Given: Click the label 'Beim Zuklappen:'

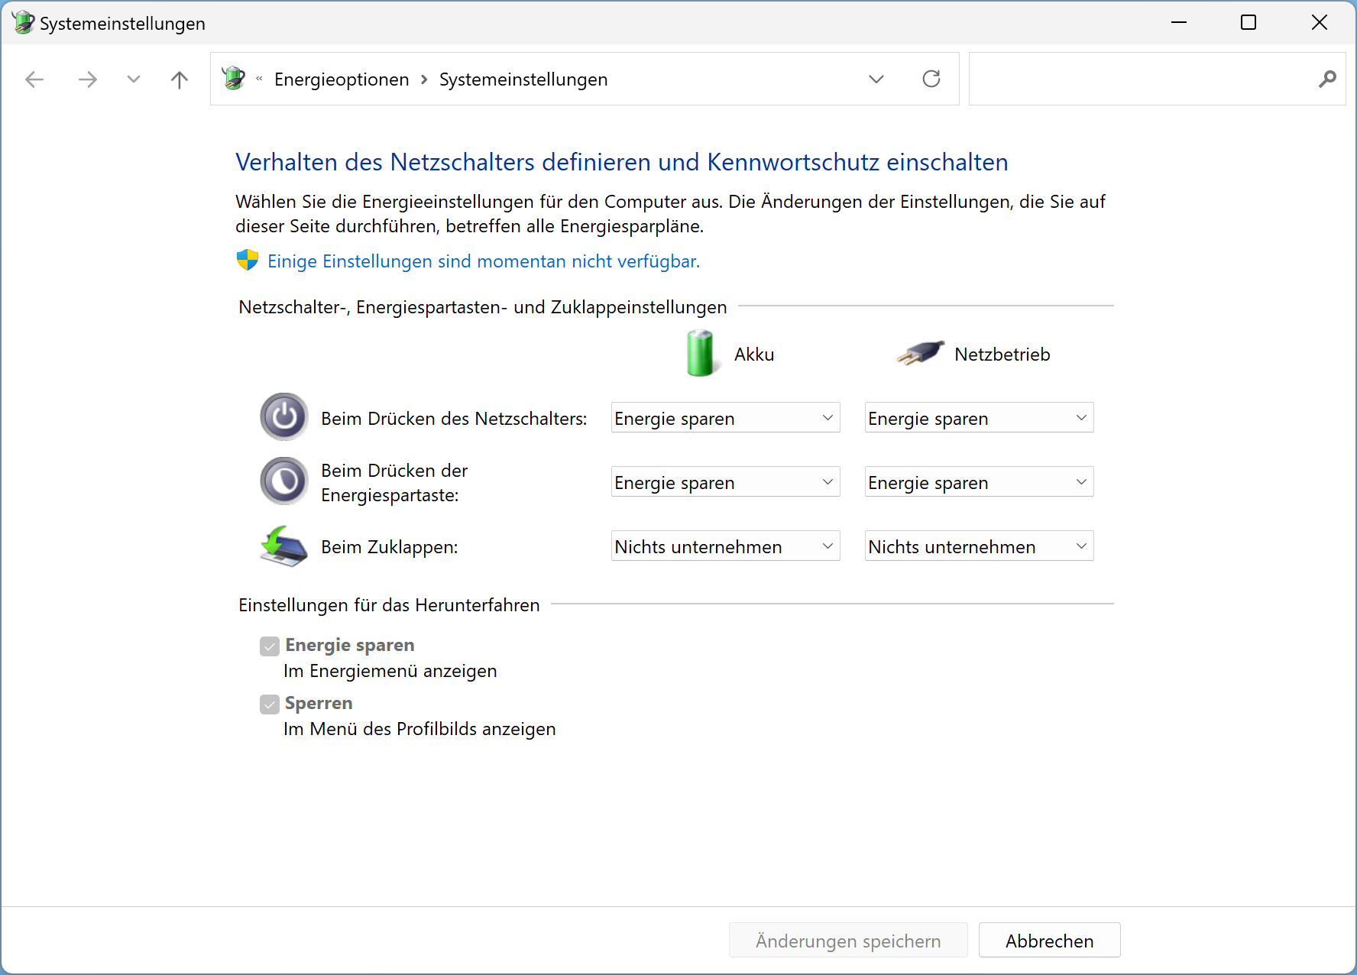Looking at the screenshot, I should tap(390, 547).
